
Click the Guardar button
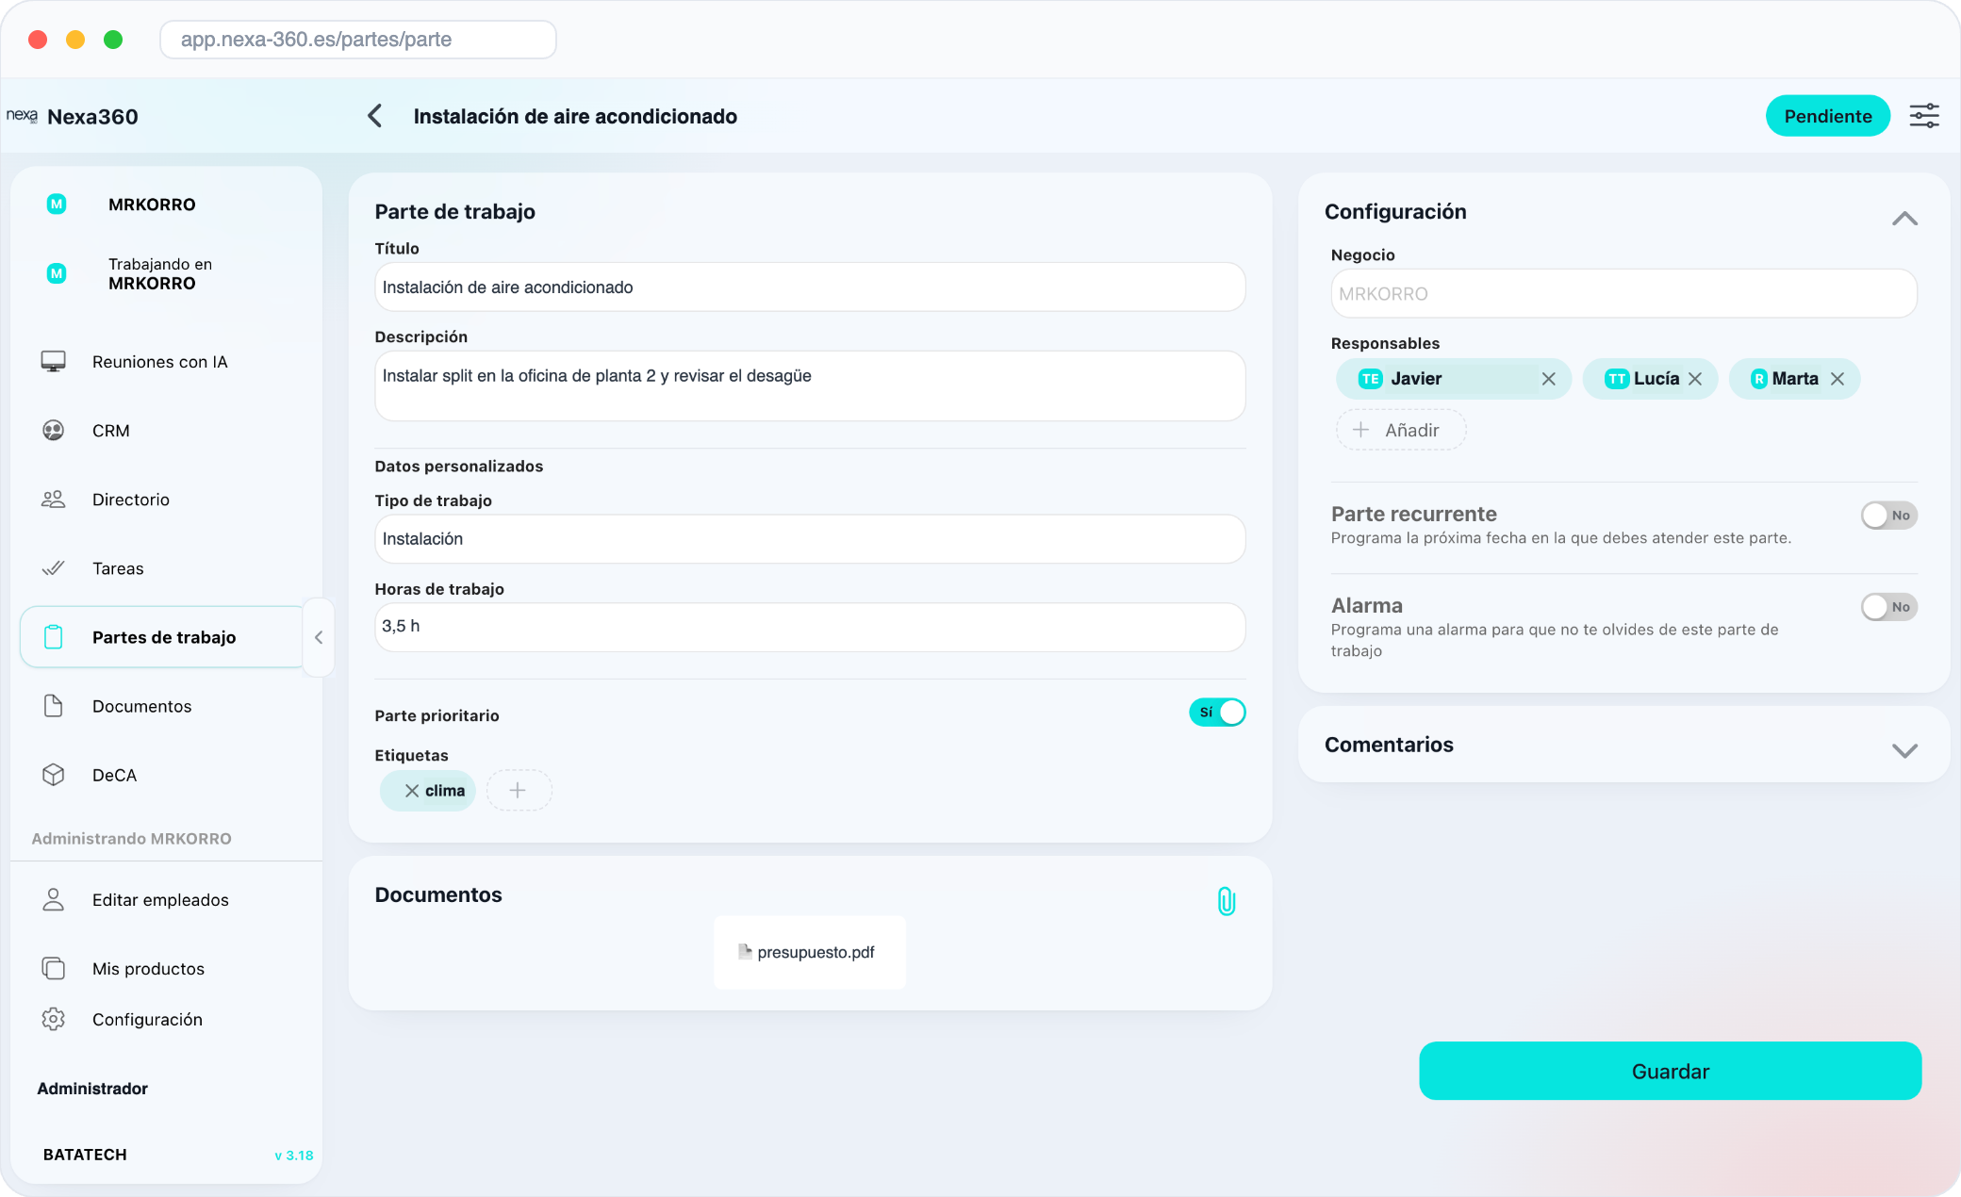1670,1071
